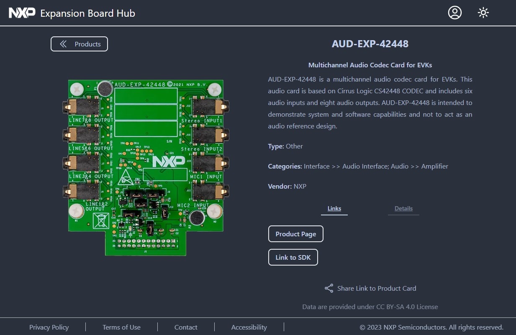
Task: Click the double-chevron back arrow icon
Action: point(63,44)
